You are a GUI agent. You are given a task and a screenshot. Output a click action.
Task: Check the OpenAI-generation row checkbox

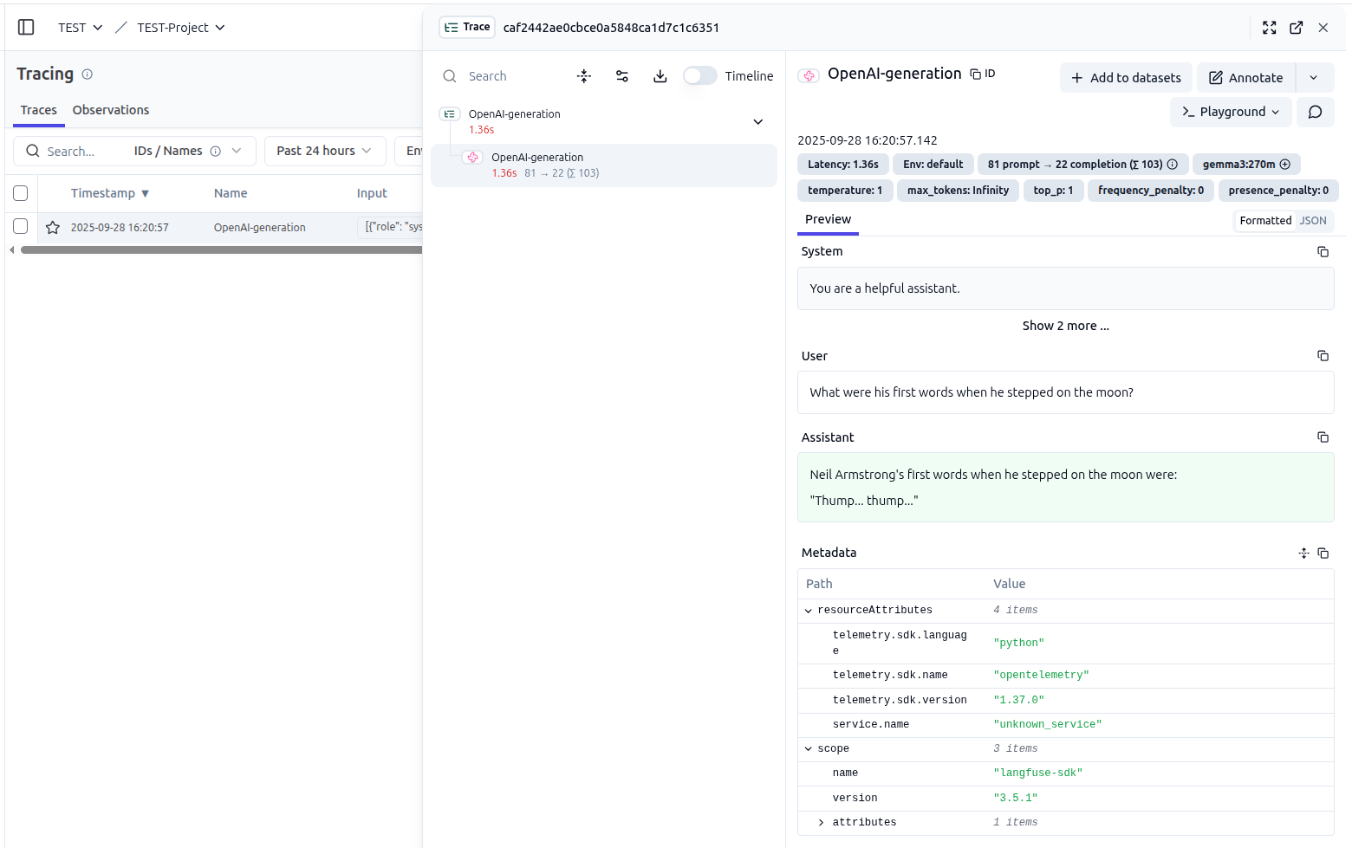21,226
